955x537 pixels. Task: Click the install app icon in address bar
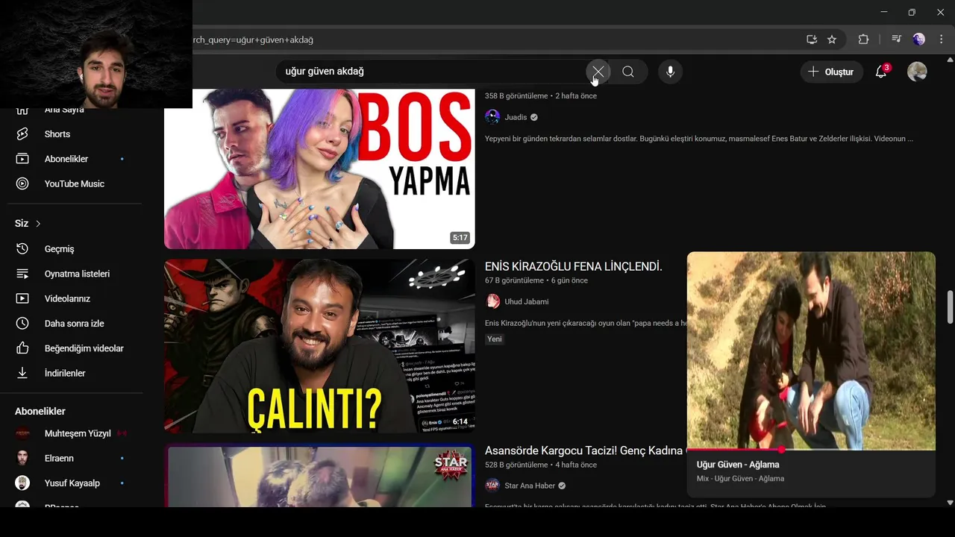tap(812, 40)
